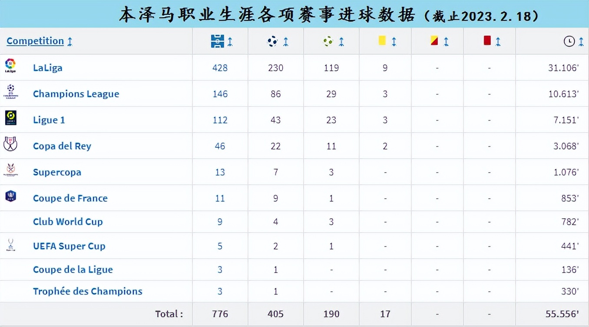Screen dimensions: 589x327
Task: Sort by assists arrow
Action: point(341,42)
